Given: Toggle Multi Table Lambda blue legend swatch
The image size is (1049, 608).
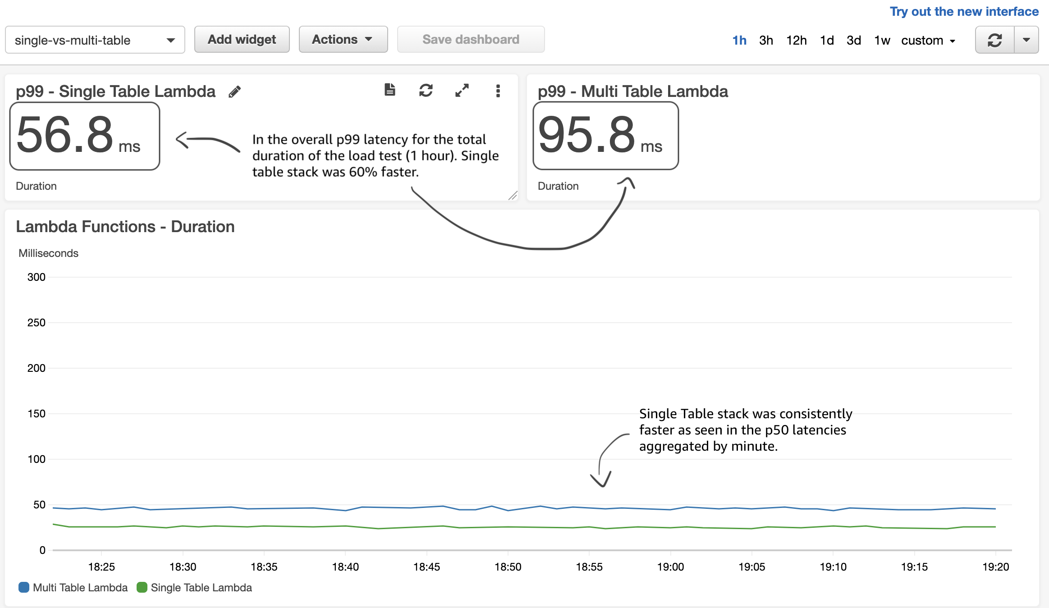Looking at the screenshot, I should [24, 587].
